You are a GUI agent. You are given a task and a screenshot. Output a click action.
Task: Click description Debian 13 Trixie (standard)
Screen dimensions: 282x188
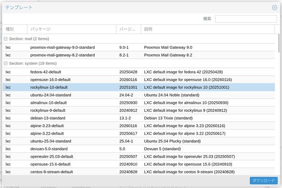point(168,118)
